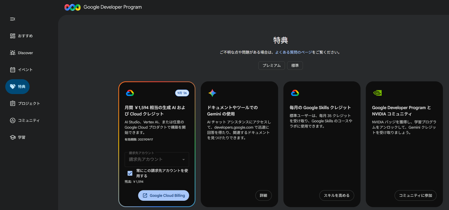Open コミュニティ in the sidebar
Image resolution: width=449 pixels, height=210 pixels.
pyautogui.click(x=25, y=120)
